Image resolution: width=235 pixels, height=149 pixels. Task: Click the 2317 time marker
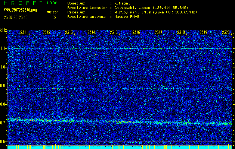tap(158, 32)
